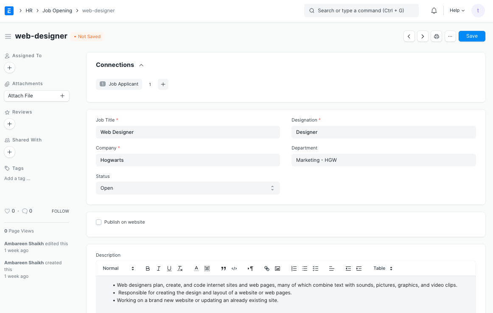Click FOLLOW in the sidebar
493x313 pixels.
click(x=60, y=211)
